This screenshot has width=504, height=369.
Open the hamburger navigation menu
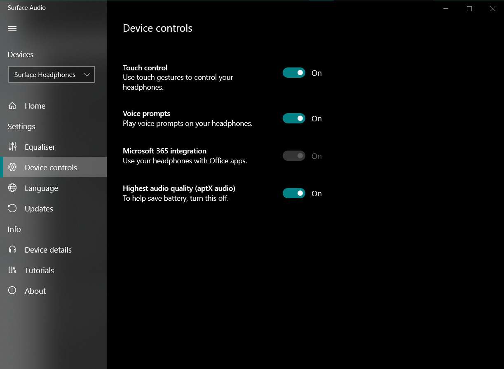[x=12, y=28]
